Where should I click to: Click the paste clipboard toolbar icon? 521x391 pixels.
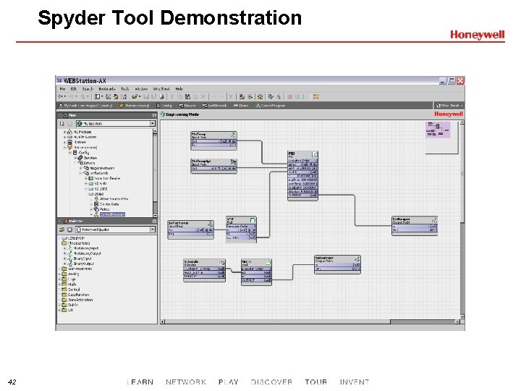point(187,97)
